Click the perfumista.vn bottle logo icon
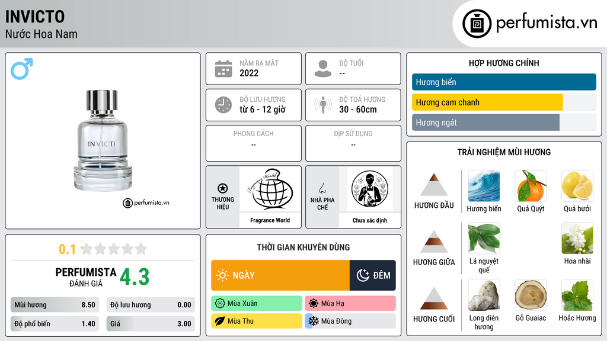Viewport: 607px width, 341px height. pos(477,24)
